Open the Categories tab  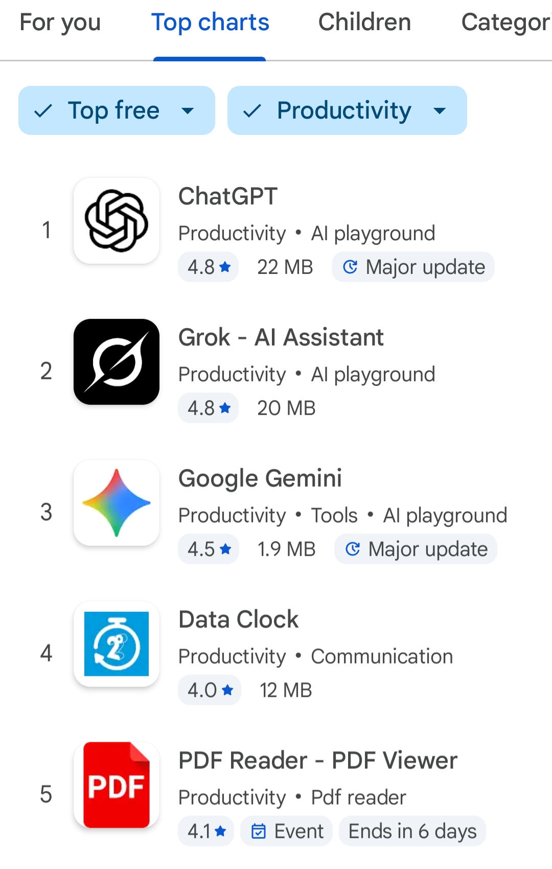505,22
